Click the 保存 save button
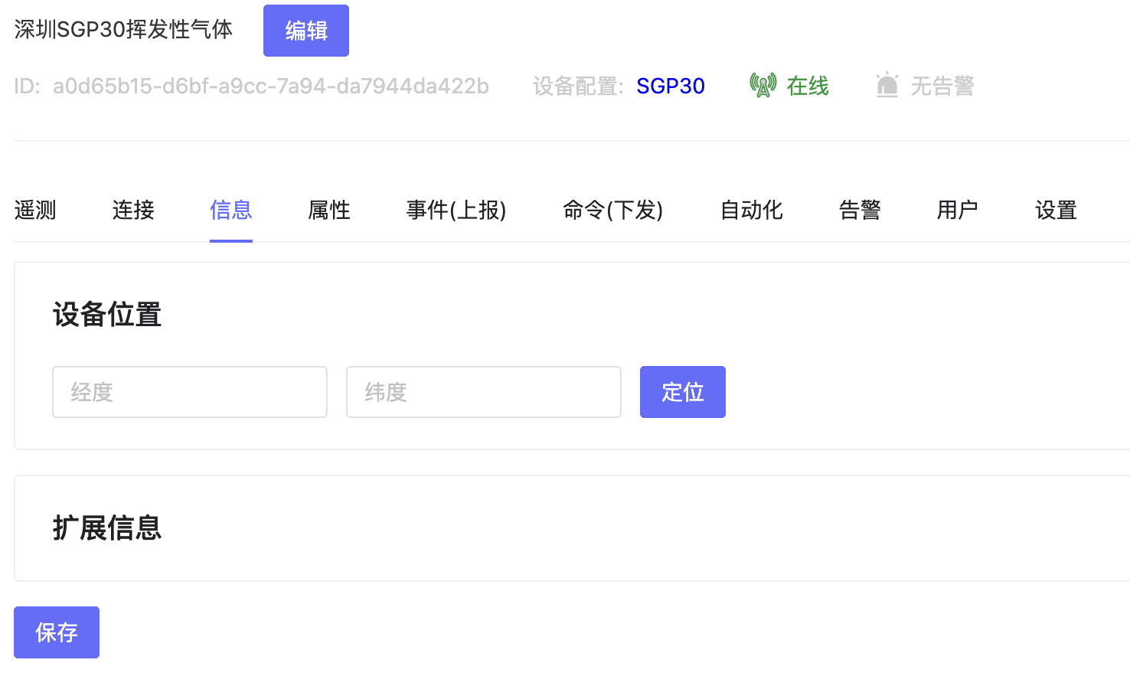 click(57, 632)
